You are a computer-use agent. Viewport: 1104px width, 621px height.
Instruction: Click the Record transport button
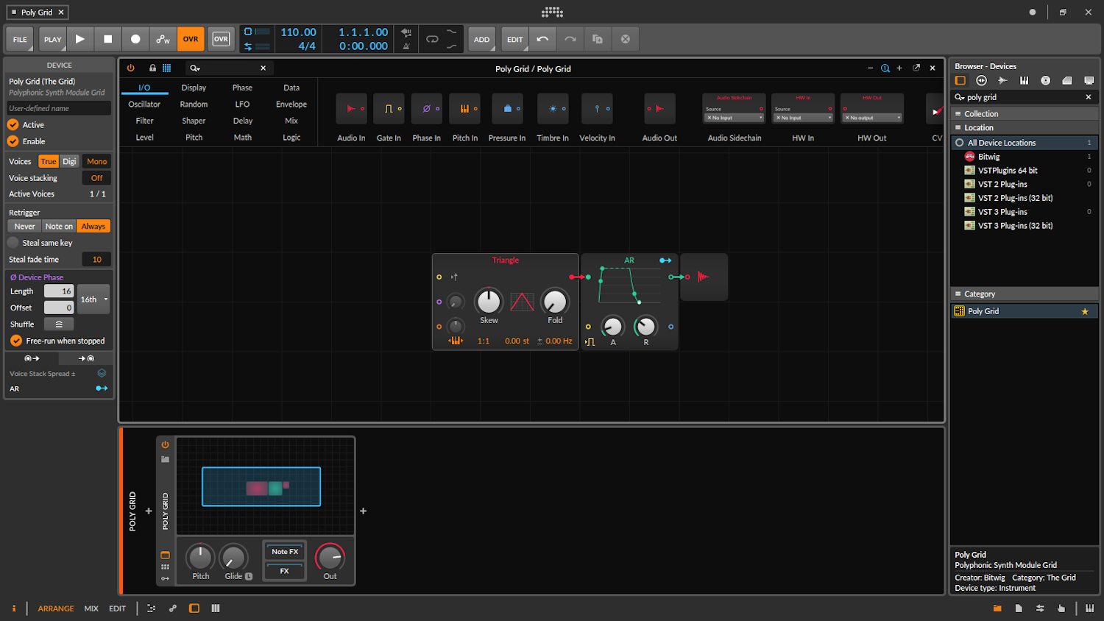[x=135, y=39]
